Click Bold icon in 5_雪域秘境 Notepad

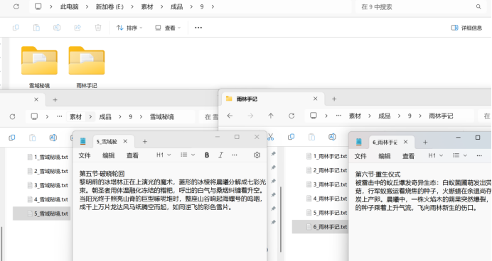point(207,155)
